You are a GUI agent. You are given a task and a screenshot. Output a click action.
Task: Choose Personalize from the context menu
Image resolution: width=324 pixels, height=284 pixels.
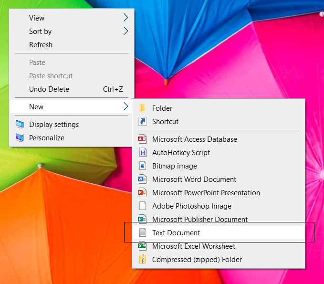pos(72,138)
